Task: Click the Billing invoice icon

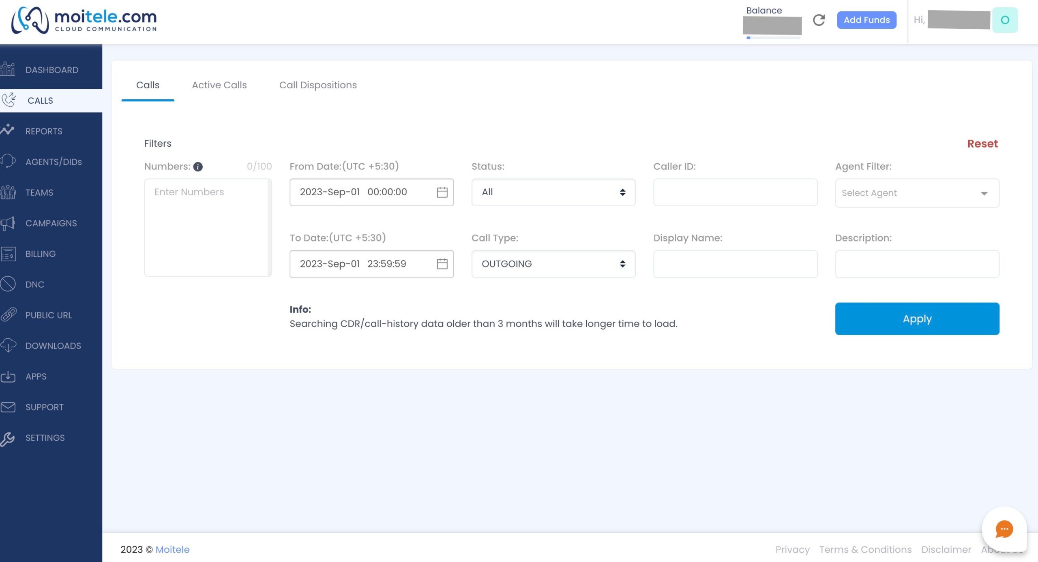Action: tap(8, 254)
